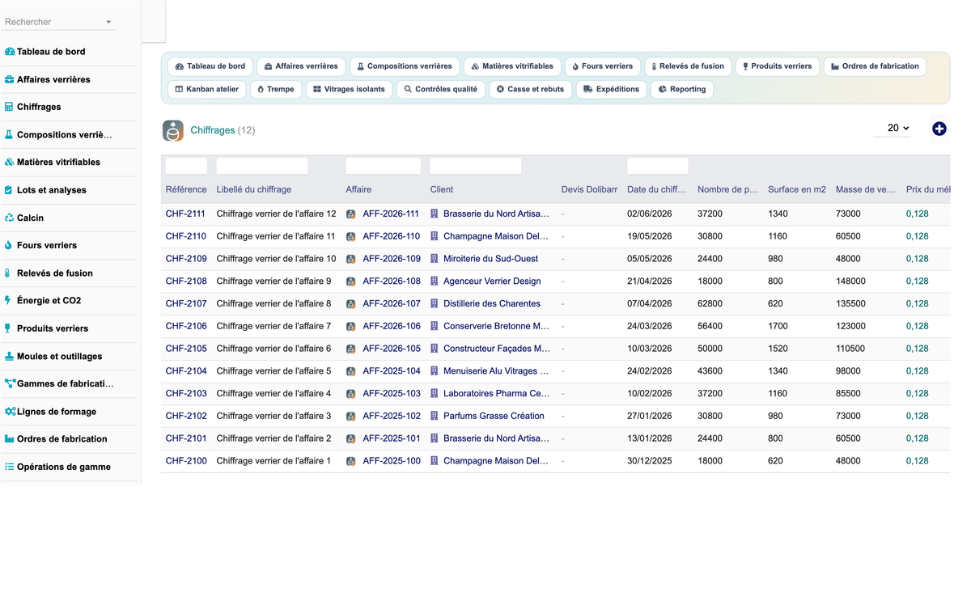Open the Tableau de bord top tab

click(x=210, y=66)
